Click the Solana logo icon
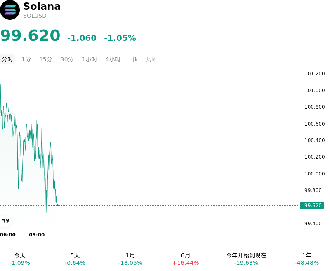Screen dimensions: 330x271 click(9, 10)
